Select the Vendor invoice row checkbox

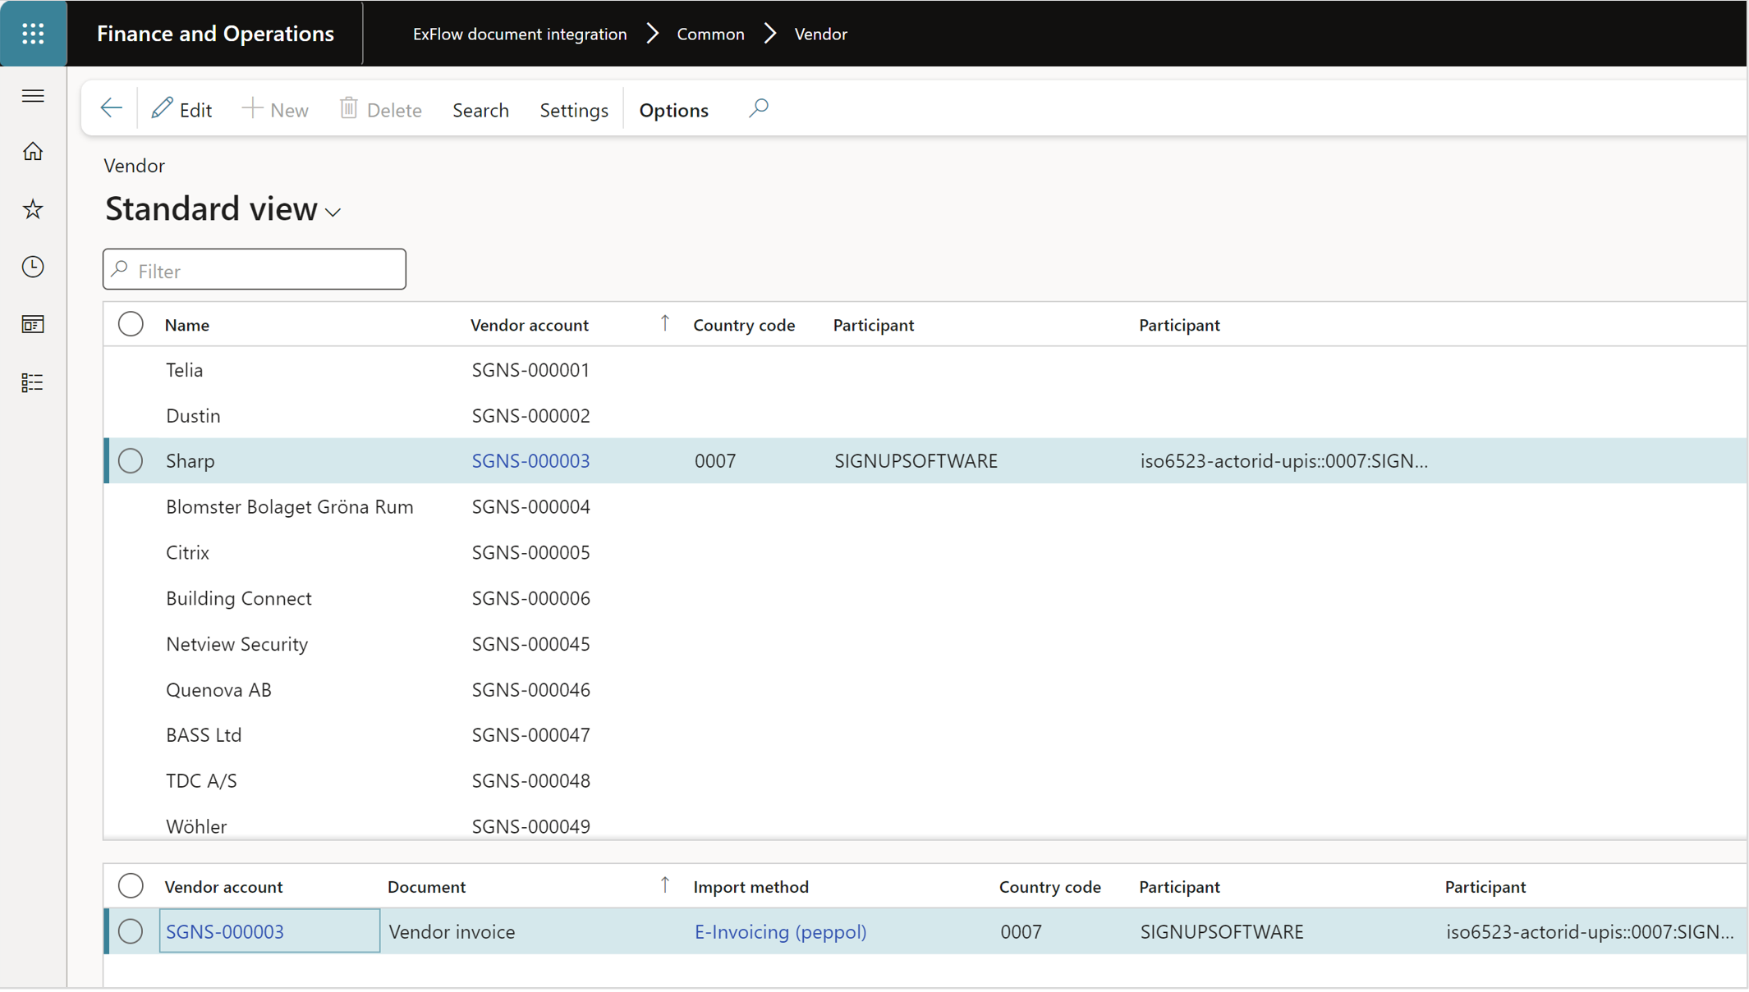[131, 932]
